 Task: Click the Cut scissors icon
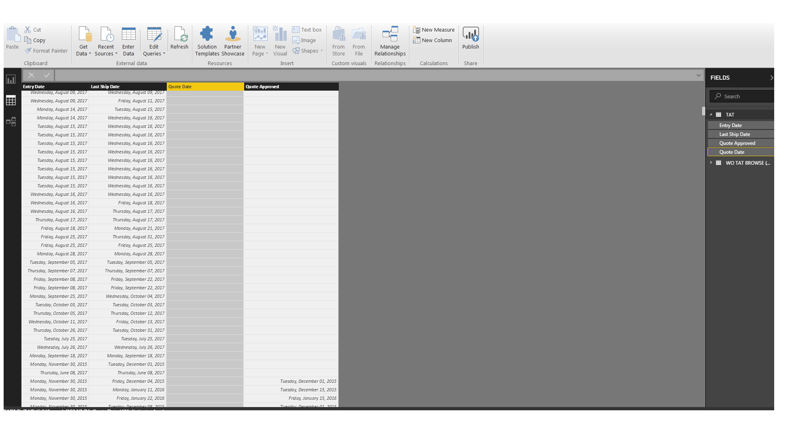pyautogui.click(x=28, y=30)
